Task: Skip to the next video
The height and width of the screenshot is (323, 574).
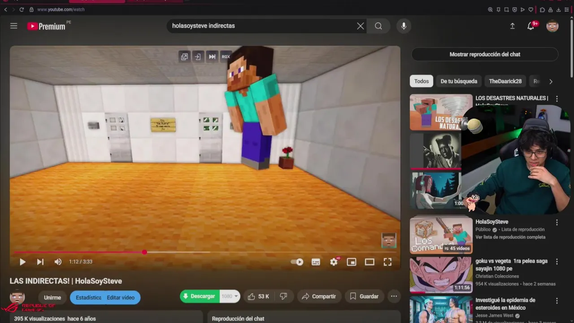Action: [40, 262]
